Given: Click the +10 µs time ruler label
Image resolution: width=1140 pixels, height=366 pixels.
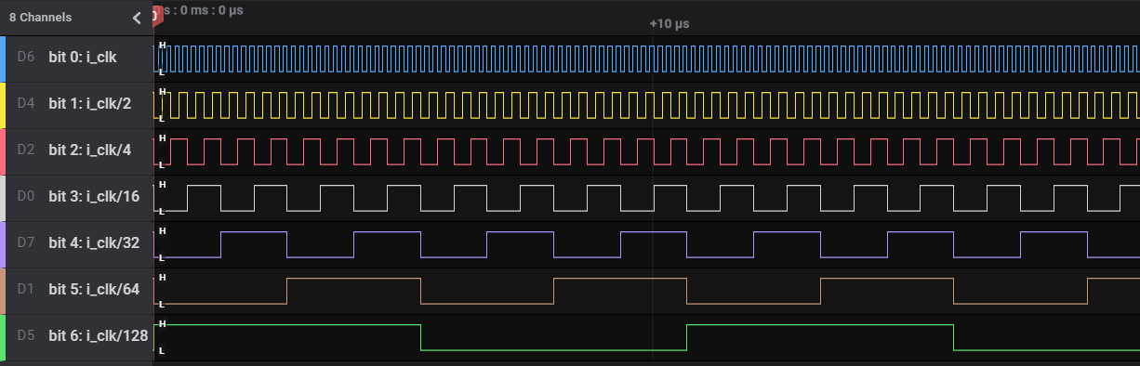Looking at the screenshot, I should click(x=669, y=23).
